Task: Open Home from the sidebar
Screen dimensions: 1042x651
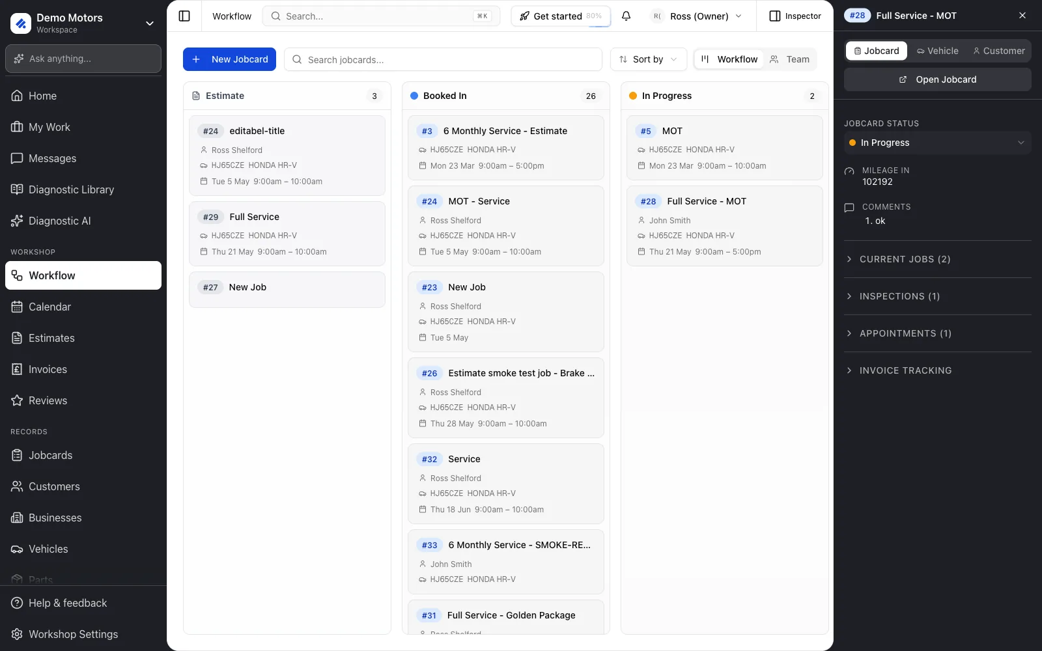Action: click(x=83, y=96)
